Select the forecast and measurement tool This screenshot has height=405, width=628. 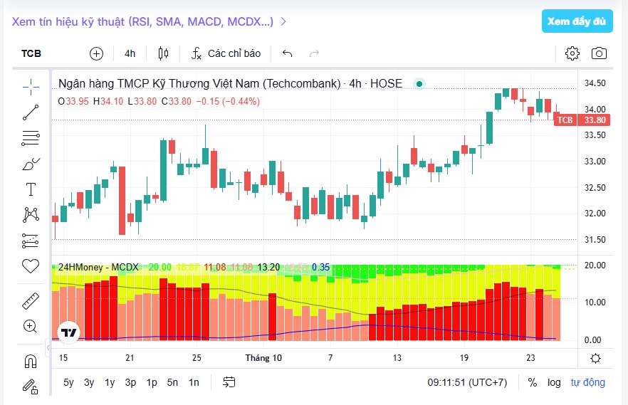[x=30, y=241]
